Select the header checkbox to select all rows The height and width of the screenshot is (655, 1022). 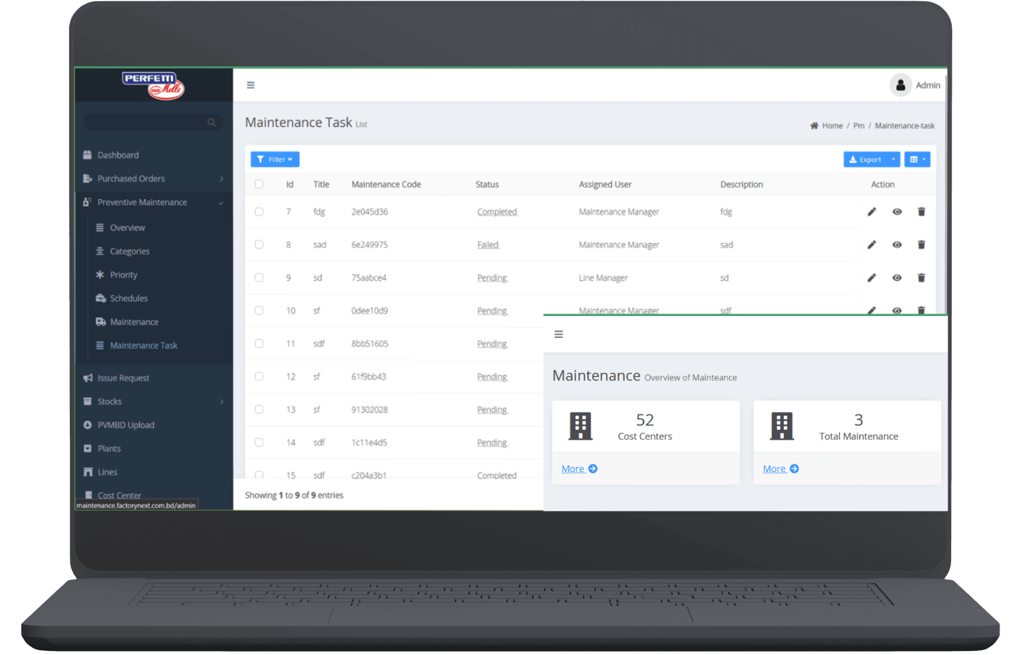[x=259, y=184]
